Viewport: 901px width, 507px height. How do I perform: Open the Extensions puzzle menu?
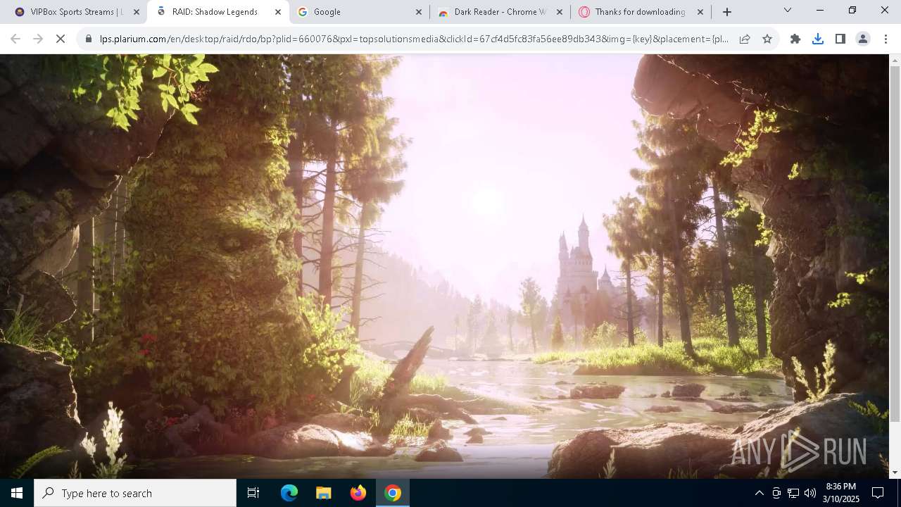click(795, 39)
